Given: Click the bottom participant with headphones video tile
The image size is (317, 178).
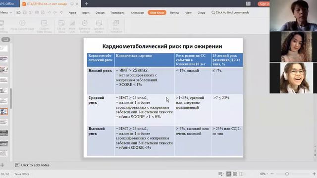Looking at the screenshot, I should point(293,78).
